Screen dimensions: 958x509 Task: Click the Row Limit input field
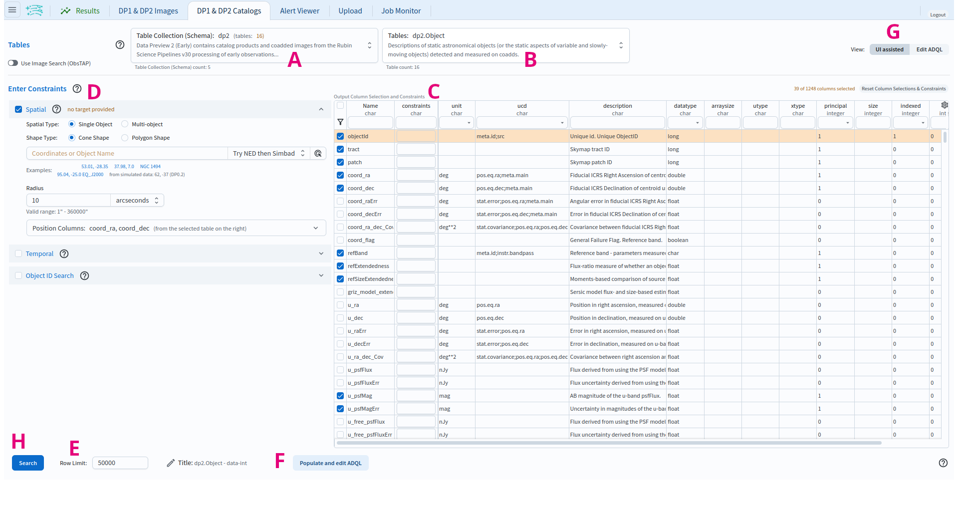coord(120,463)
